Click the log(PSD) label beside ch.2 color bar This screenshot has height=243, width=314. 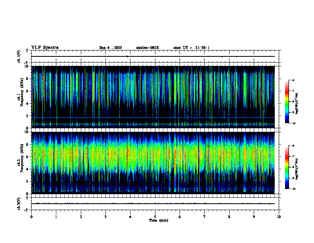coord(297,169)
